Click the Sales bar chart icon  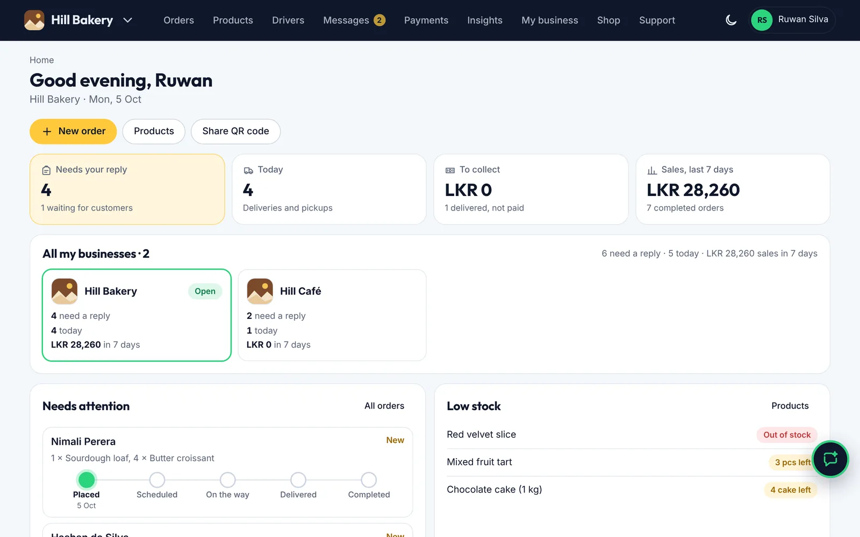[x=652, y=170]
